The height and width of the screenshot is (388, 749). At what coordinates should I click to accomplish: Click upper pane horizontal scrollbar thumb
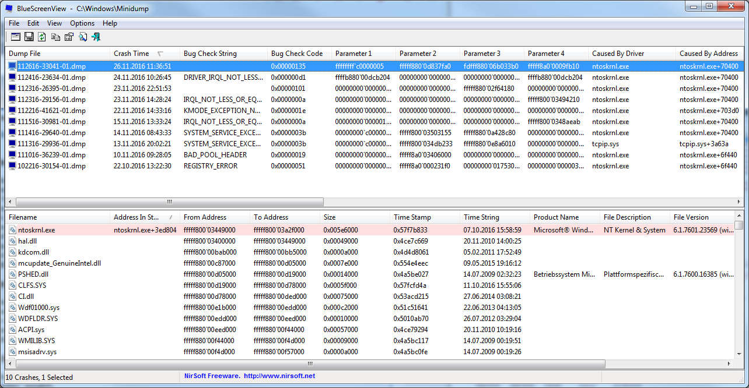[x=170, y=202]
